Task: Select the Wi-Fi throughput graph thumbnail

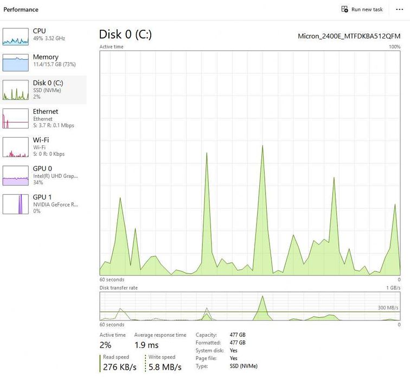Action: coord(15,147)
